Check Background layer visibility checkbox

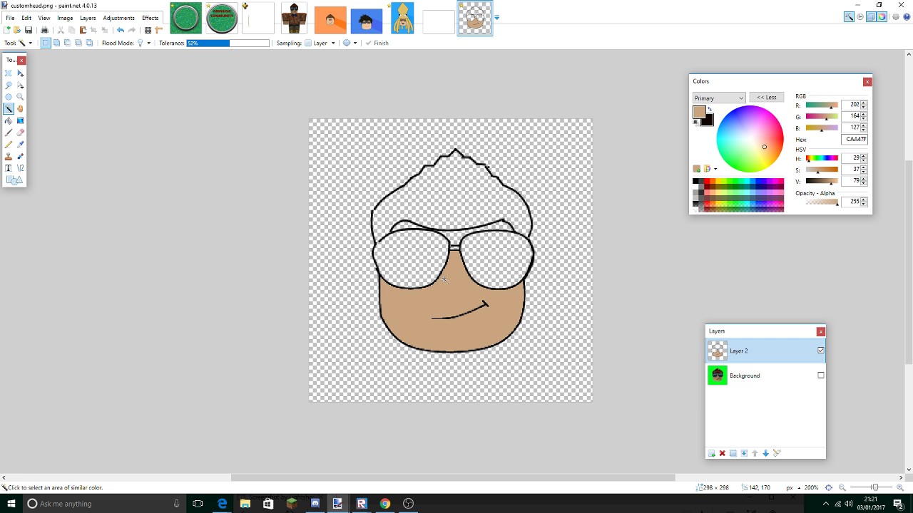[x=821, y=375]
